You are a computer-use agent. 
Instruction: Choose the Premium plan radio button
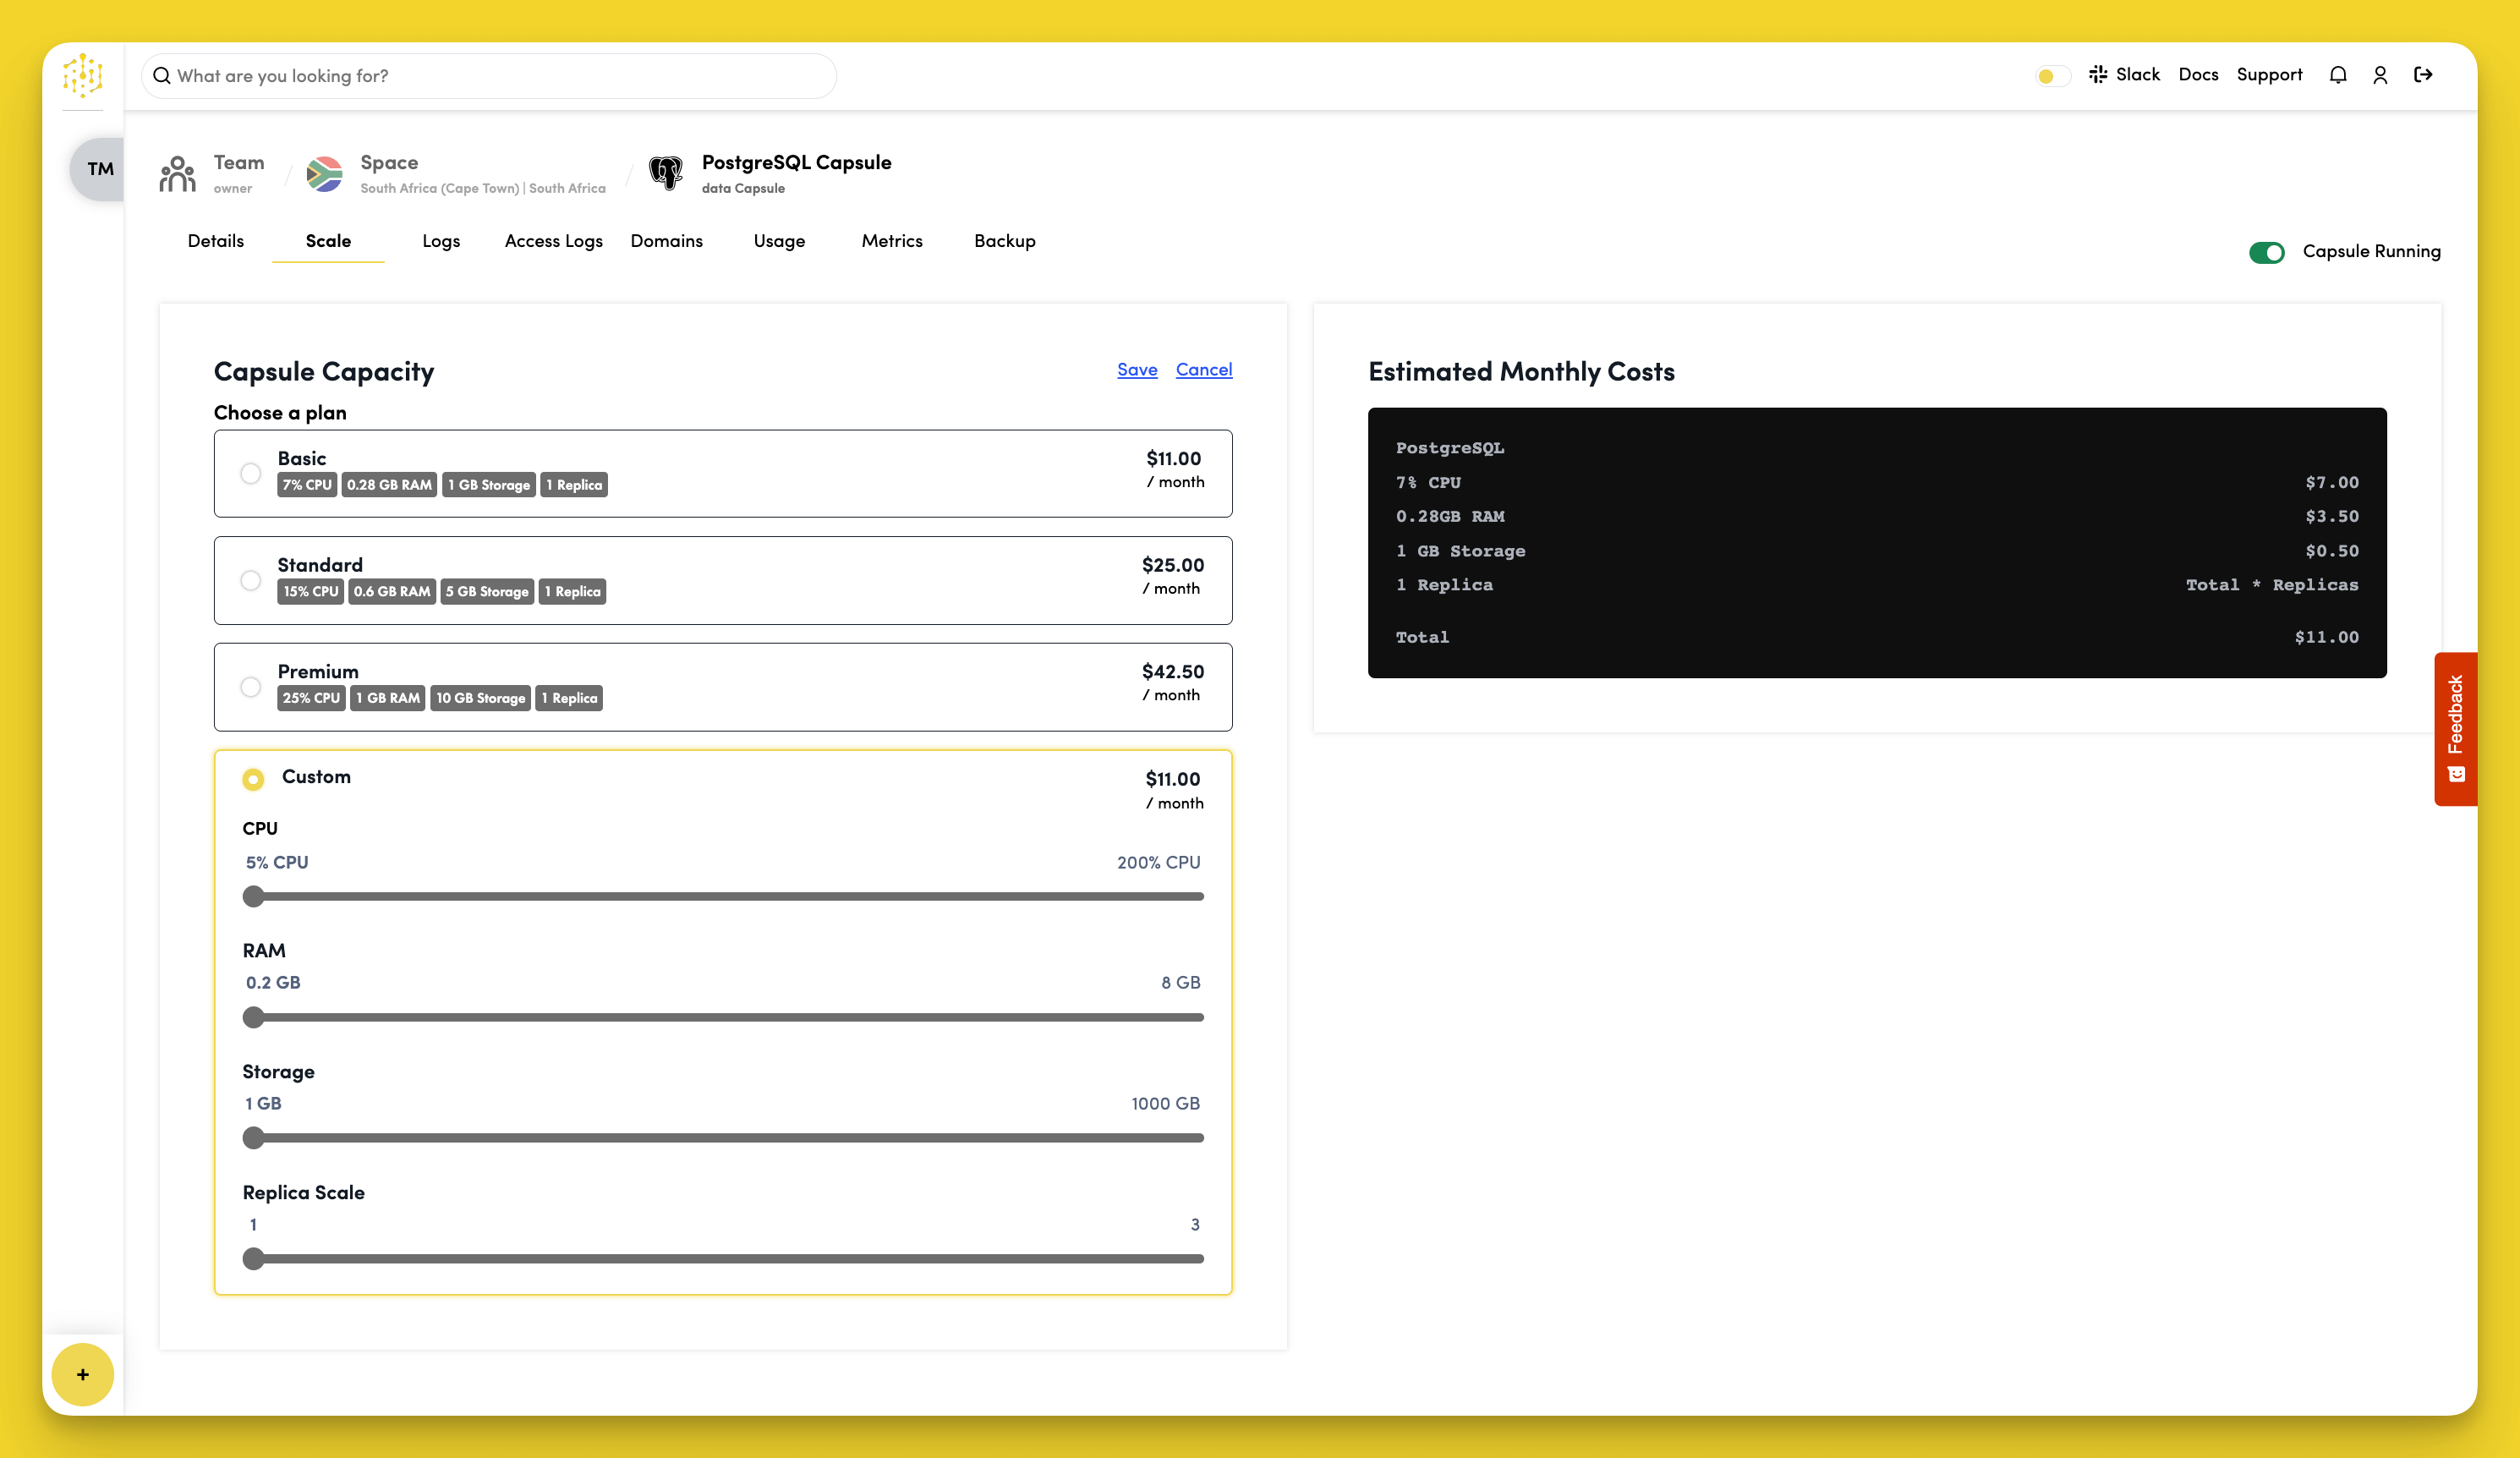[251, 687]
